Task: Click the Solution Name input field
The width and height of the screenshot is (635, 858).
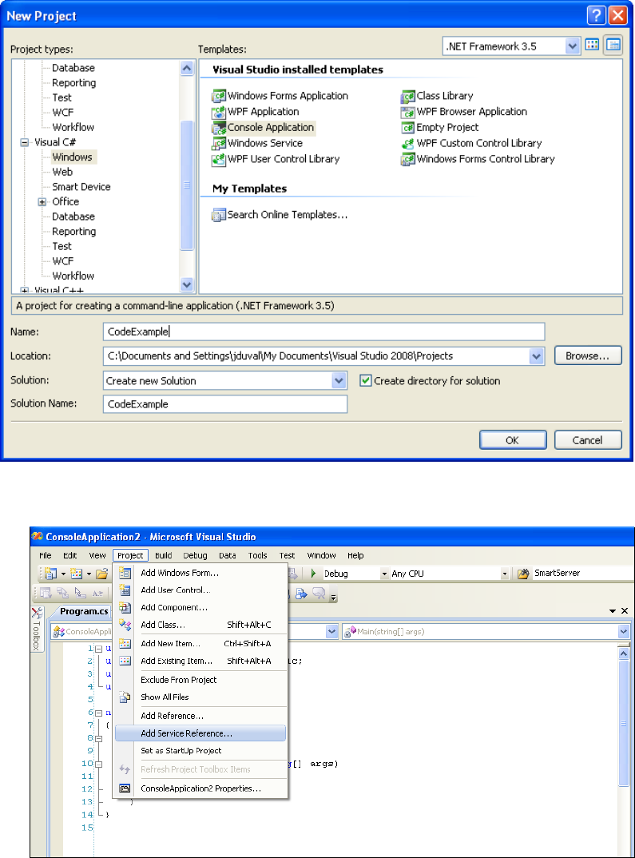Action: [x=224, y=403]
